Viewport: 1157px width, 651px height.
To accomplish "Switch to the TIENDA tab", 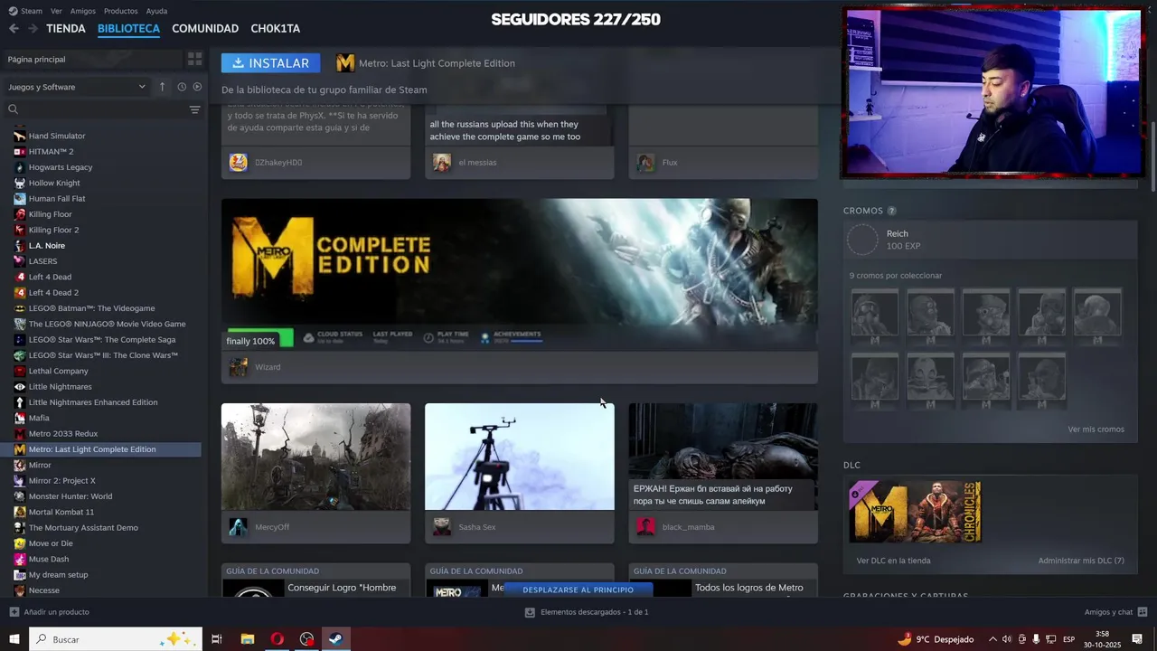I will pos(66,29).
